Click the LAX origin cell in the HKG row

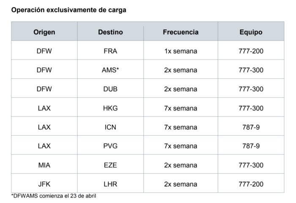(44, 108)
